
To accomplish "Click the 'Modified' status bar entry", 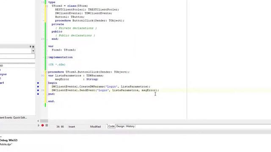I will point(95,127).
